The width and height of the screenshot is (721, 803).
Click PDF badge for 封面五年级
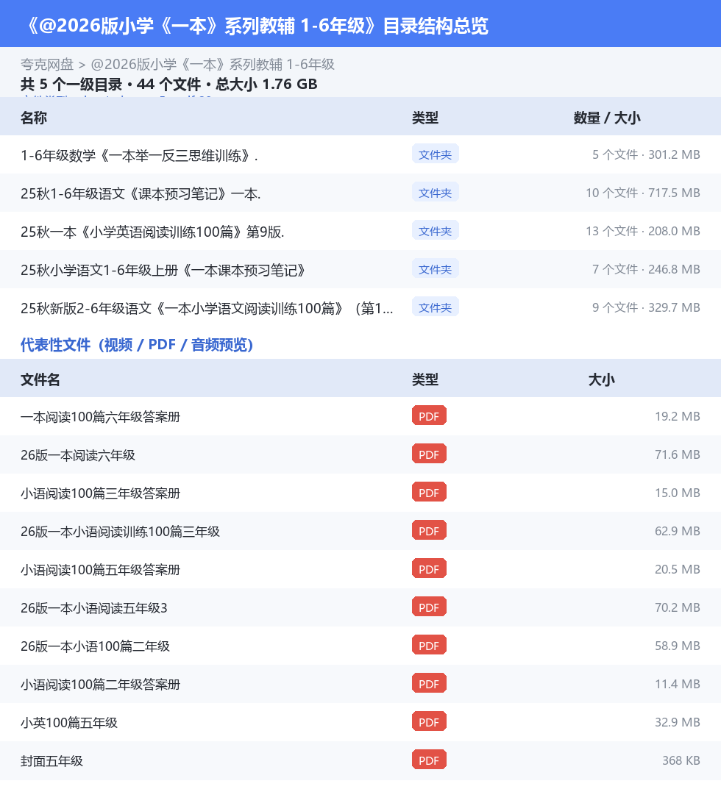click(x=429, y=760)
